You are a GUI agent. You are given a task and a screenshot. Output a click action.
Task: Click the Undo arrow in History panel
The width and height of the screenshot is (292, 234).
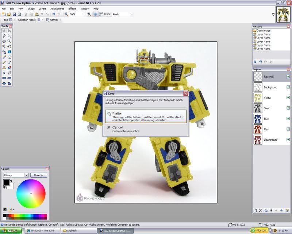pos(260,62)
